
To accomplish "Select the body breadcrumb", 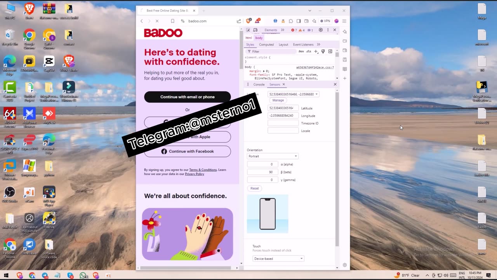I will click(259, 38).
